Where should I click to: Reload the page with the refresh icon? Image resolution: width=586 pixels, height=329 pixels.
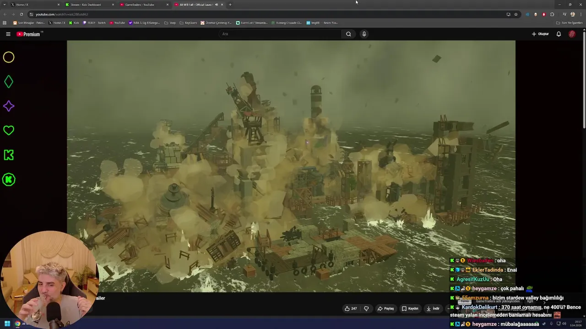[21, 14]
